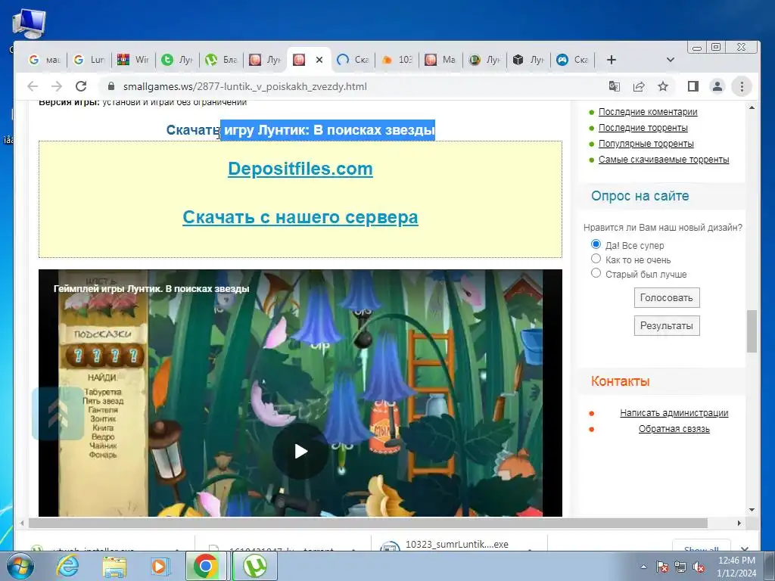Switch to the last 'Ска' gamepad tab
The width and height of the screenshot is (775, 581).
pyautogui.click(x=572, y=60)
